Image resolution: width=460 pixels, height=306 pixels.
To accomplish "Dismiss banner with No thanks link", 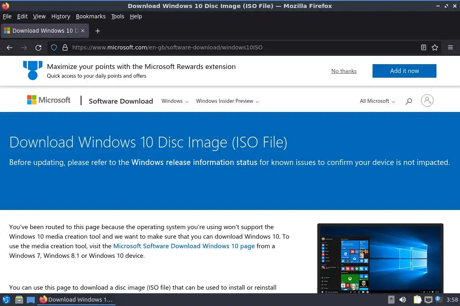I will coord(344,71).
